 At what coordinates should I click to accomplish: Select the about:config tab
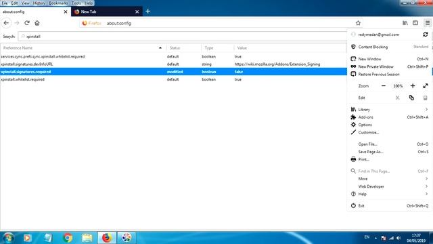35,12
